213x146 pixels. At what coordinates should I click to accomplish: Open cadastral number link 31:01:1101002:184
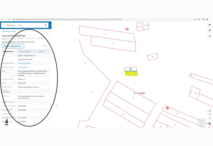[x=24, y=63]
